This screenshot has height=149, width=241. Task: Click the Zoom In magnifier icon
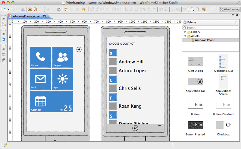click(192, 9)
